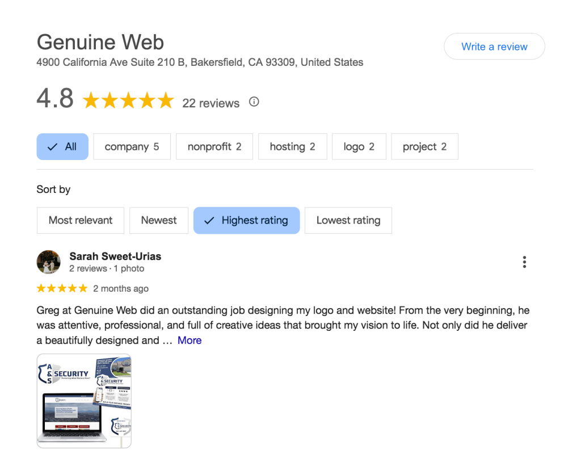The image size is (581, 455).
Task: Click Sarah Sweet-Urias's profile picture
Action: click(x=49, y=262)
